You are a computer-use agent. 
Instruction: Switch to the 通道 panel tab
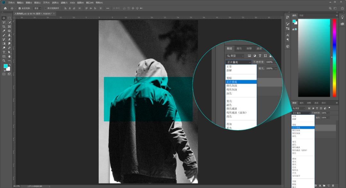pos(316,103)
